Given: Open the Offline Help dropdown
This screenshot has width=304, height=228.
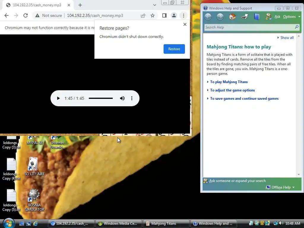Looking at the screenshot, I should pos(280,187).
